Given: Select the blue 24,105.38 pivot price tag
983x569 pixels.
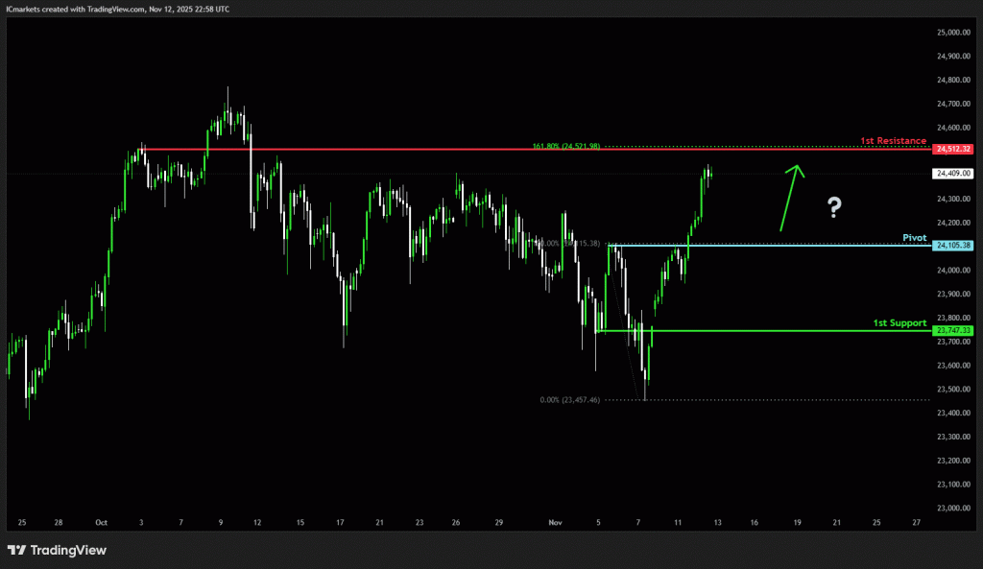Looking at the screenshot, I should (x=952, y=246).
